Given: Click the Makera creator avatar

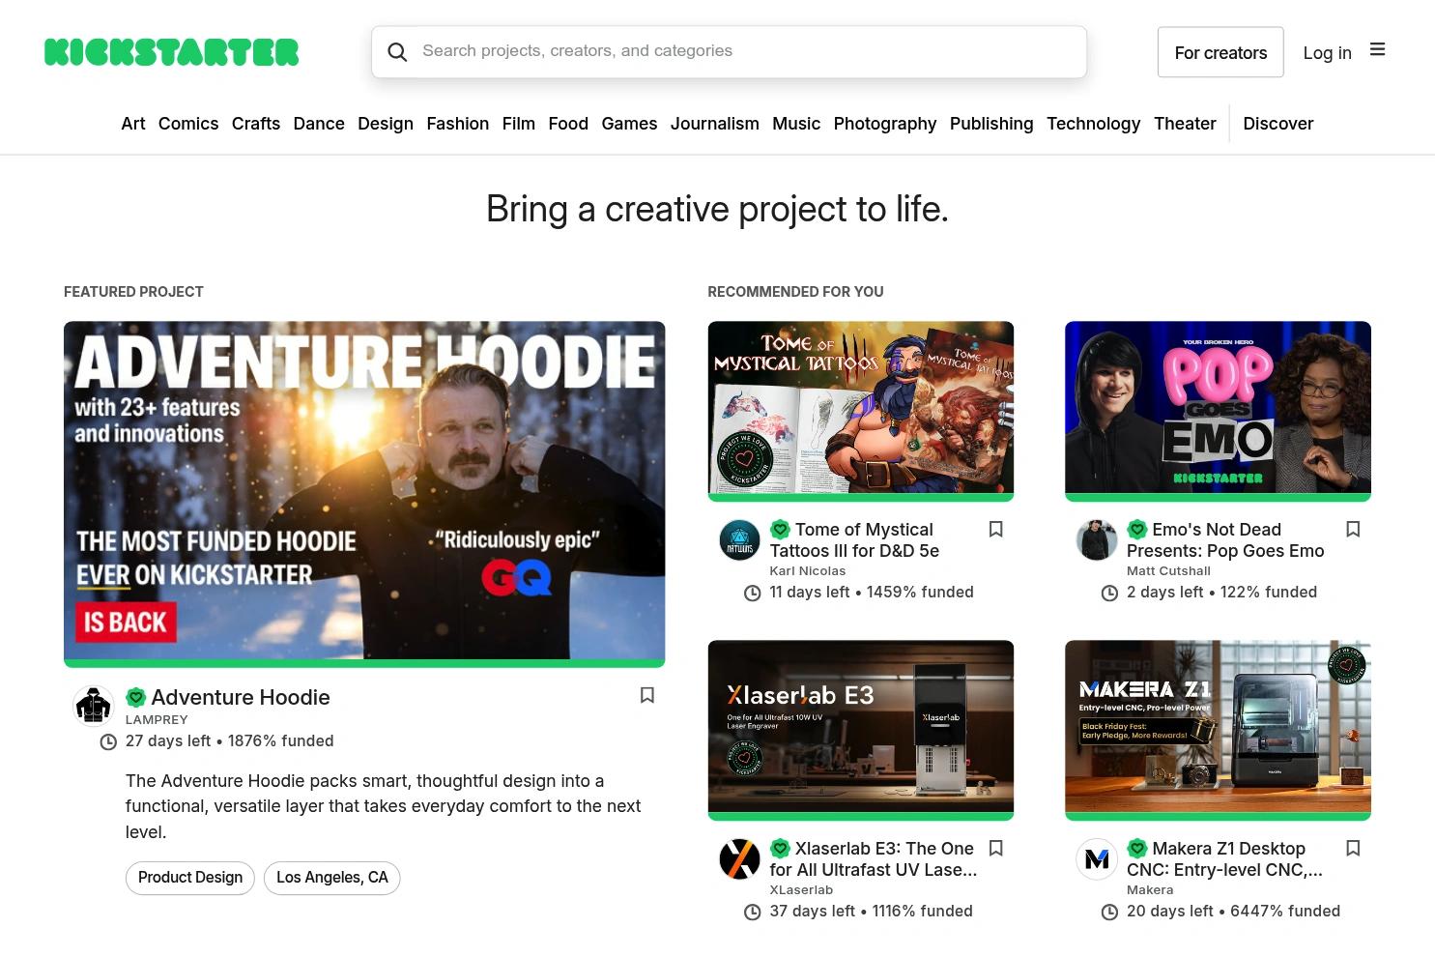Looking at the screenshot, I should click(x=1097, y=859).
